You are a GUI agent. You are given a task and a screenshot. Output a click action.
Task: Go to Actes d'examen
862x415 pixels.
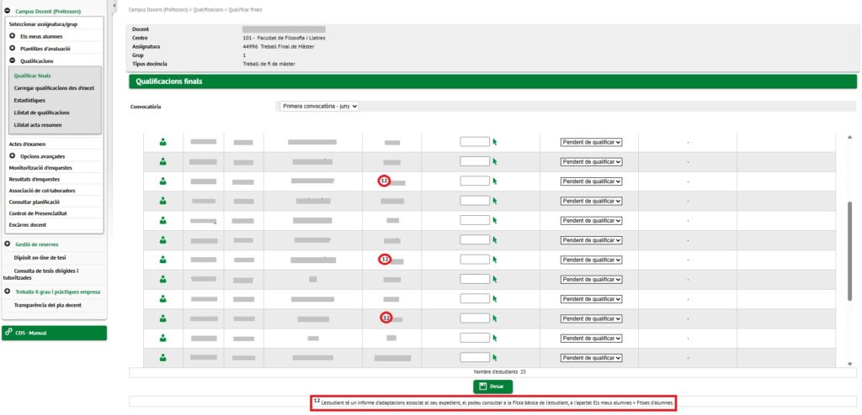click(x=27, y=144)
